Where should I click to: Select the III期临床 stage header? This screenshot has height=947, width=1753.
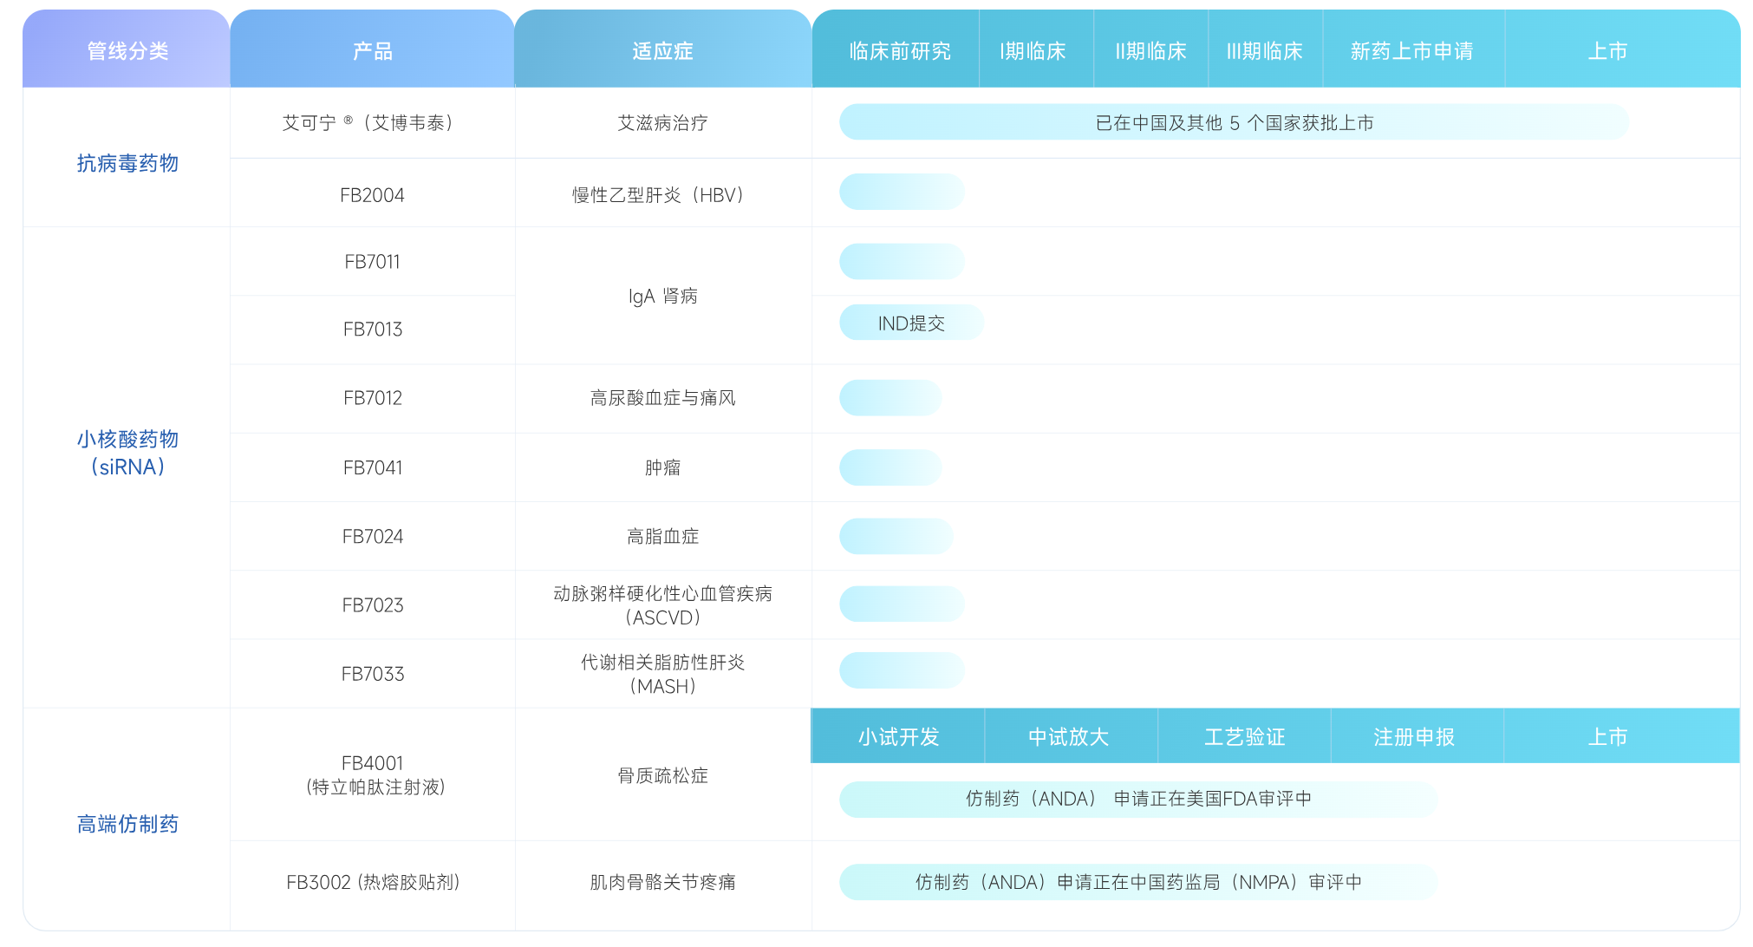[x=1266, y=50]
